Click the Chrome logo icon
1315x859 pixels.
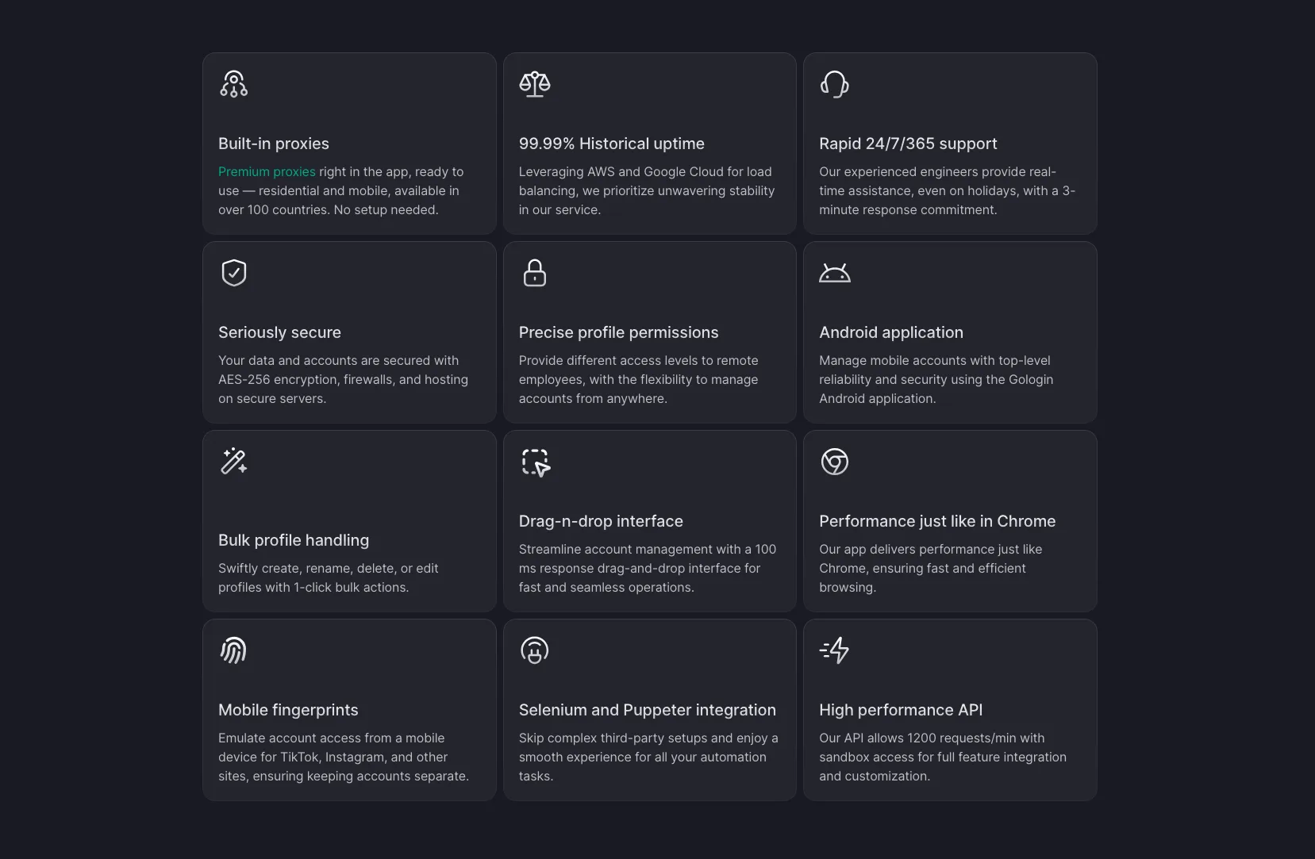coord(834,462)
